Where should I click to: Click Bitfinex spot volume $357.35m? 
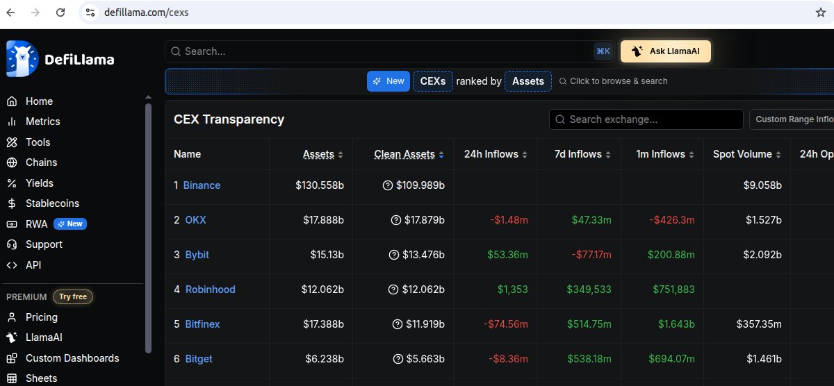coord(759,324)
